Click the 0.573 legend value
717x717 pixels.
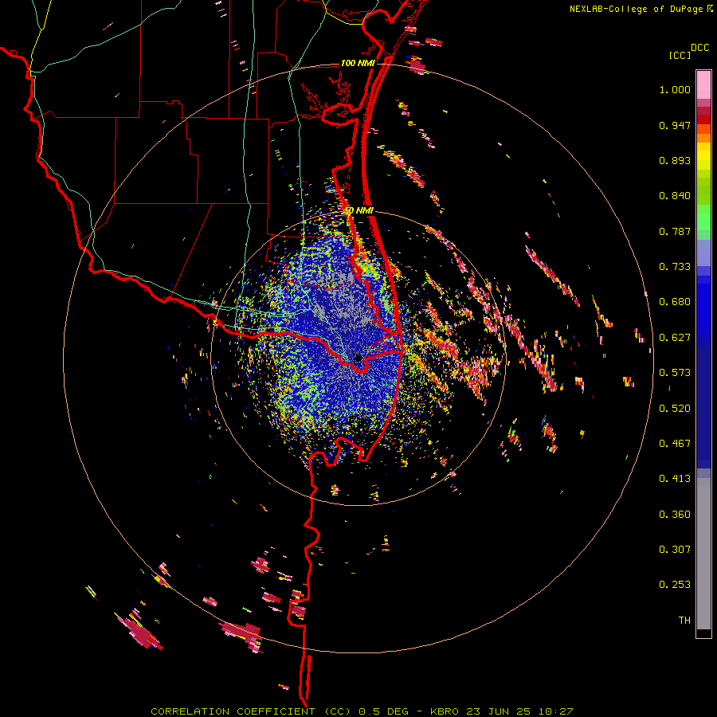(x=675, y=373)
